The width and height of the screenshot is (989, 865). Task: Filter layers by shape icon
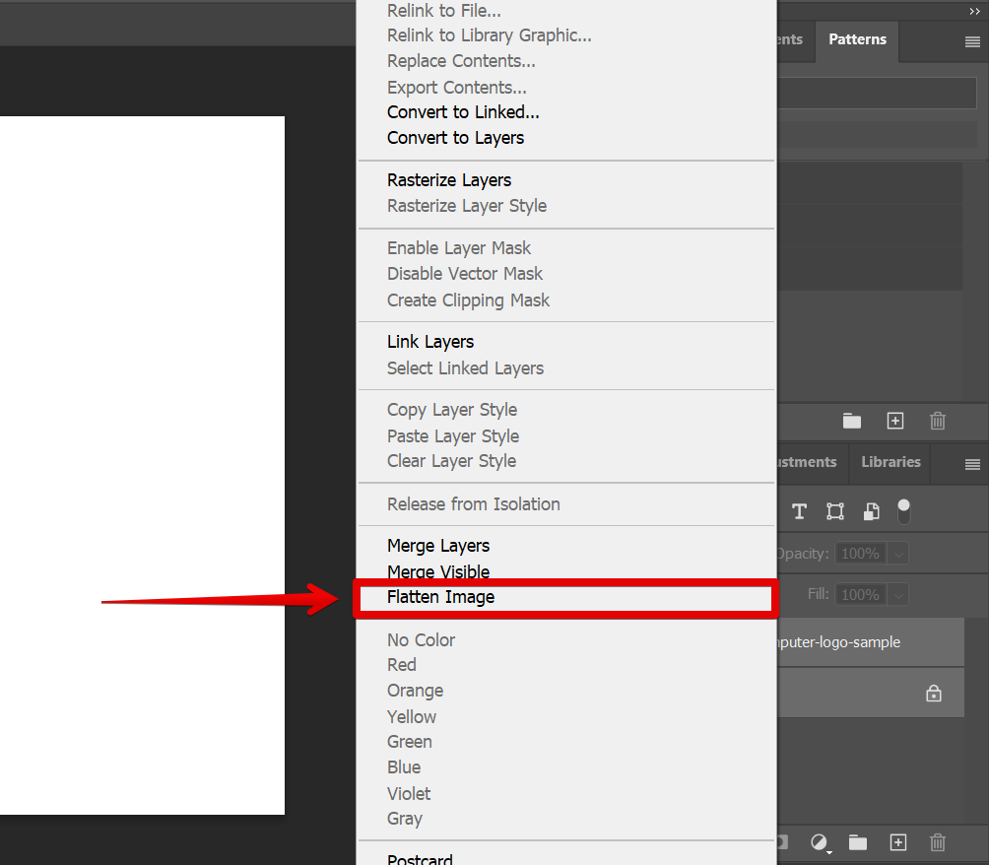point(835,511)
